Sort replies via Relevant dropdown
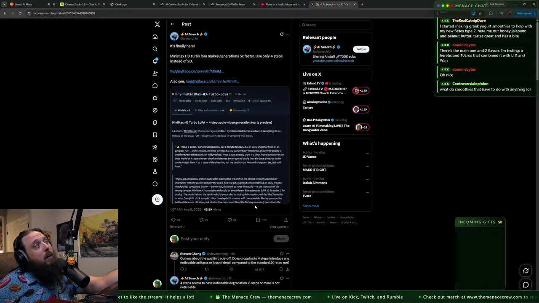 coord(177,227)
